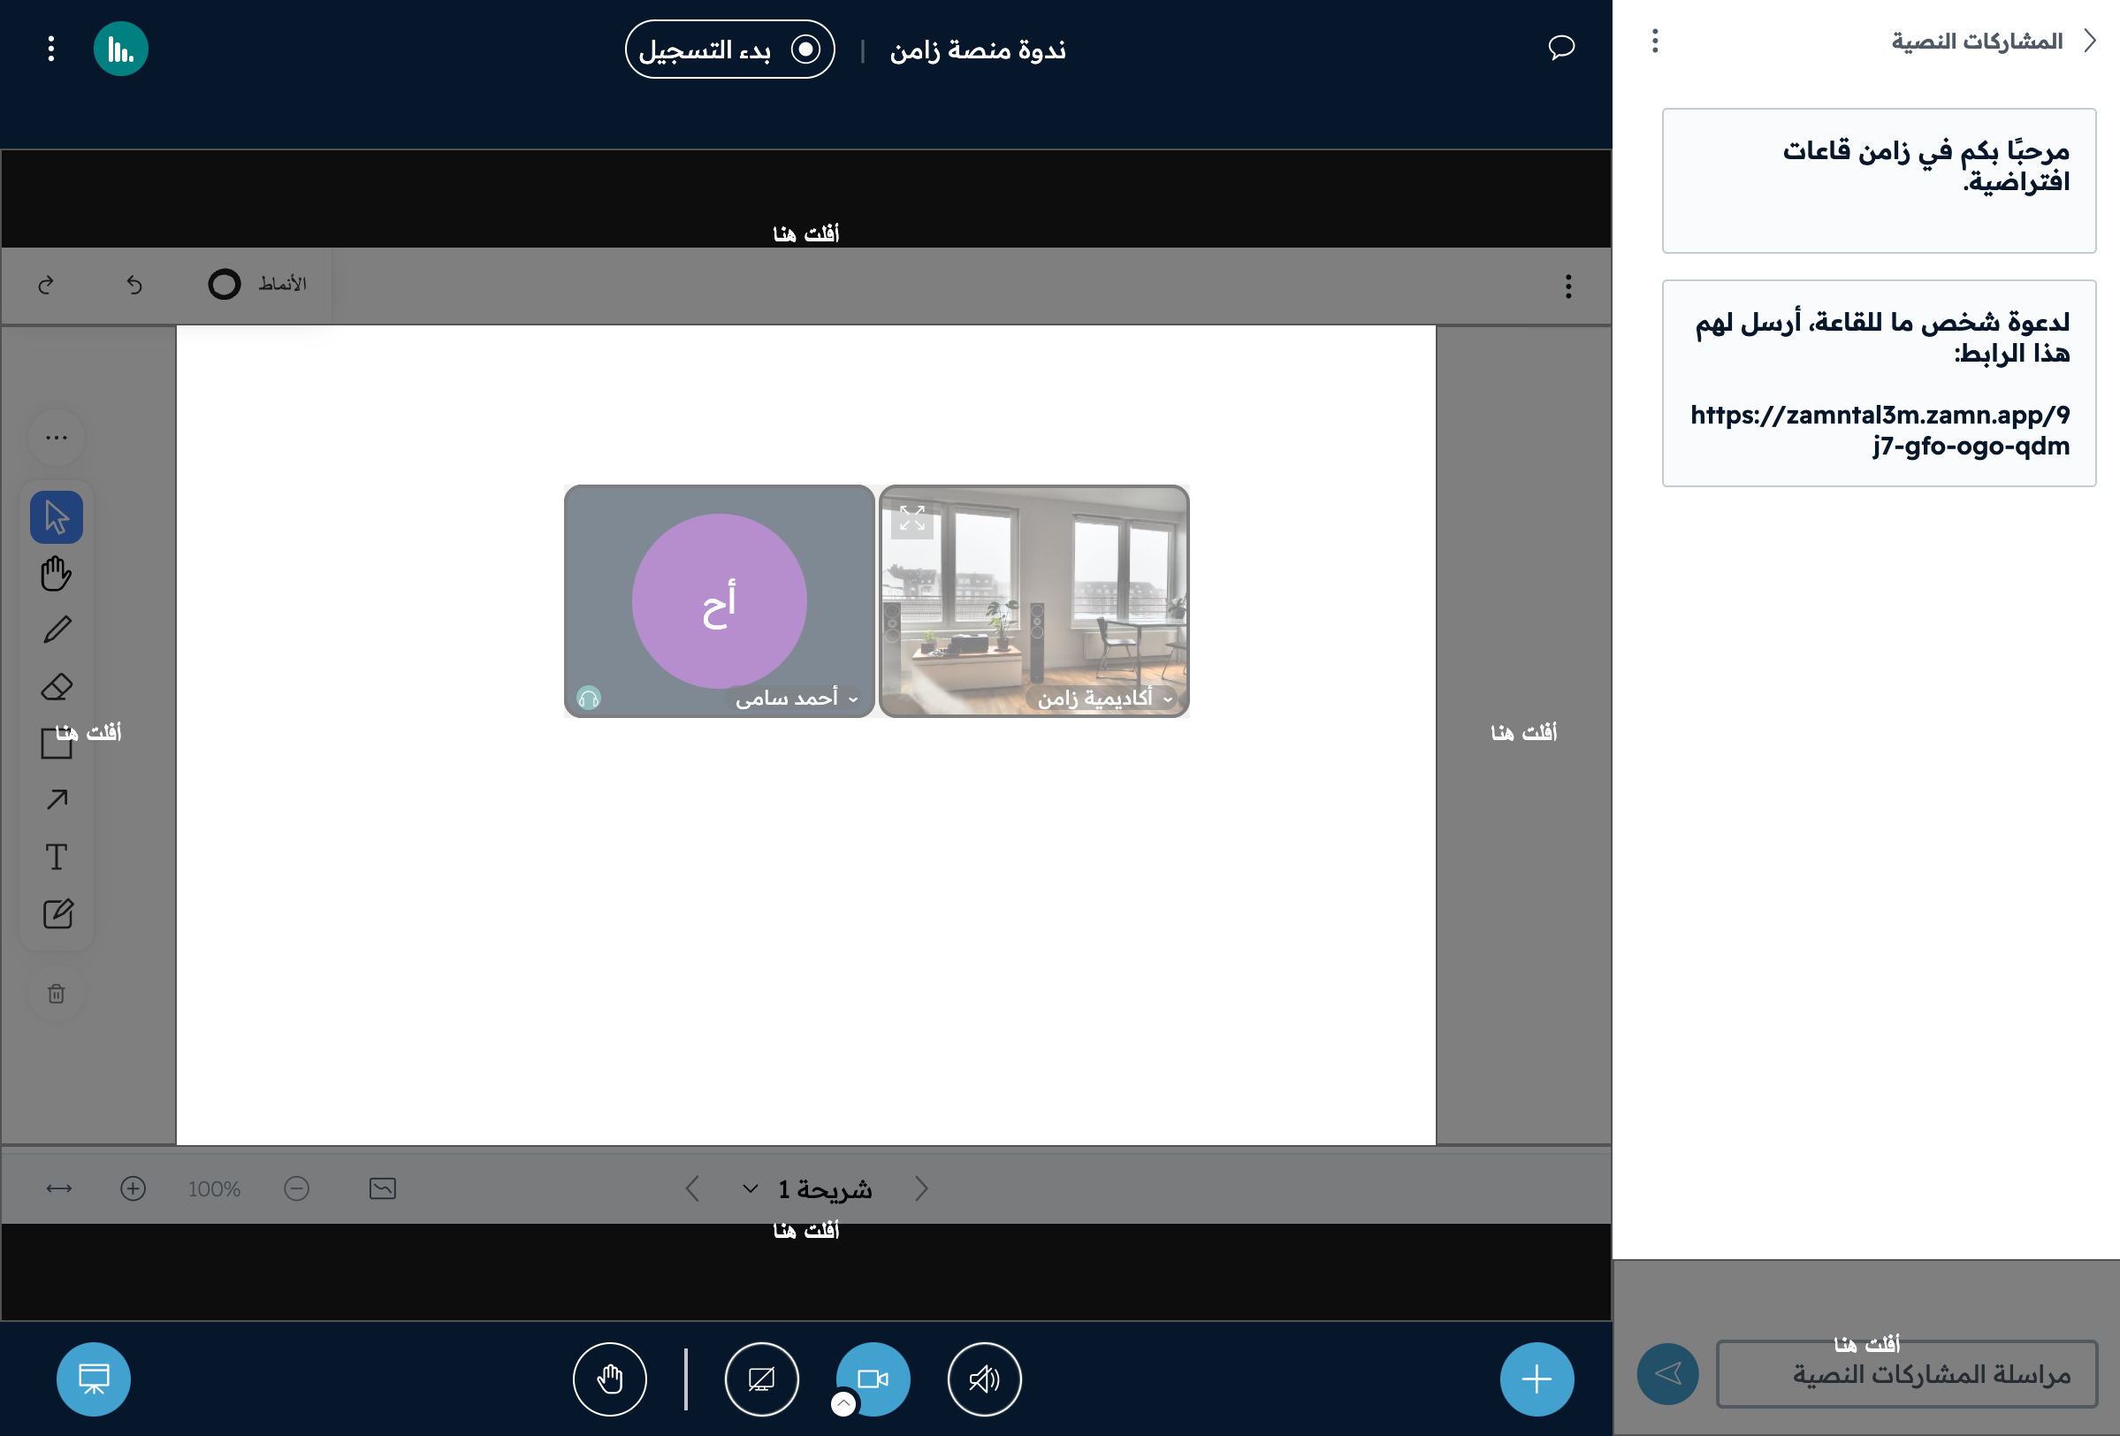2120x1436 pixels.
Task: Open camera options small chevron
Action: pyautogui.click(x=843, y=1404)
